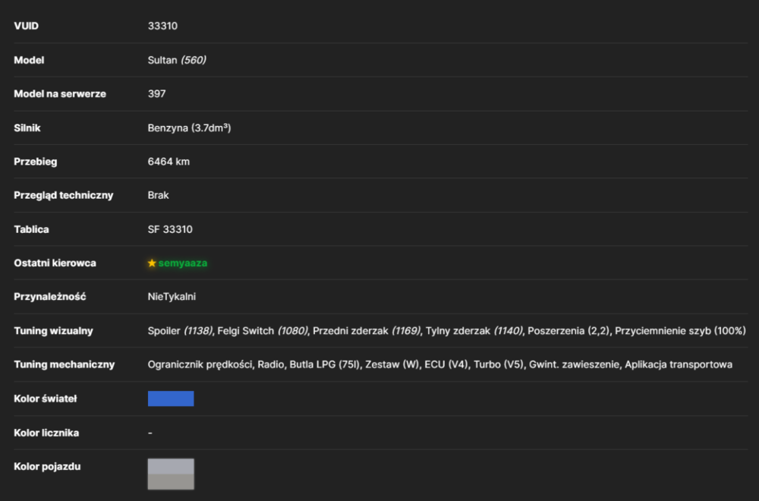Select the VUID value 33310
Viewport: 759px width, 501px height.
pos(162,26)
